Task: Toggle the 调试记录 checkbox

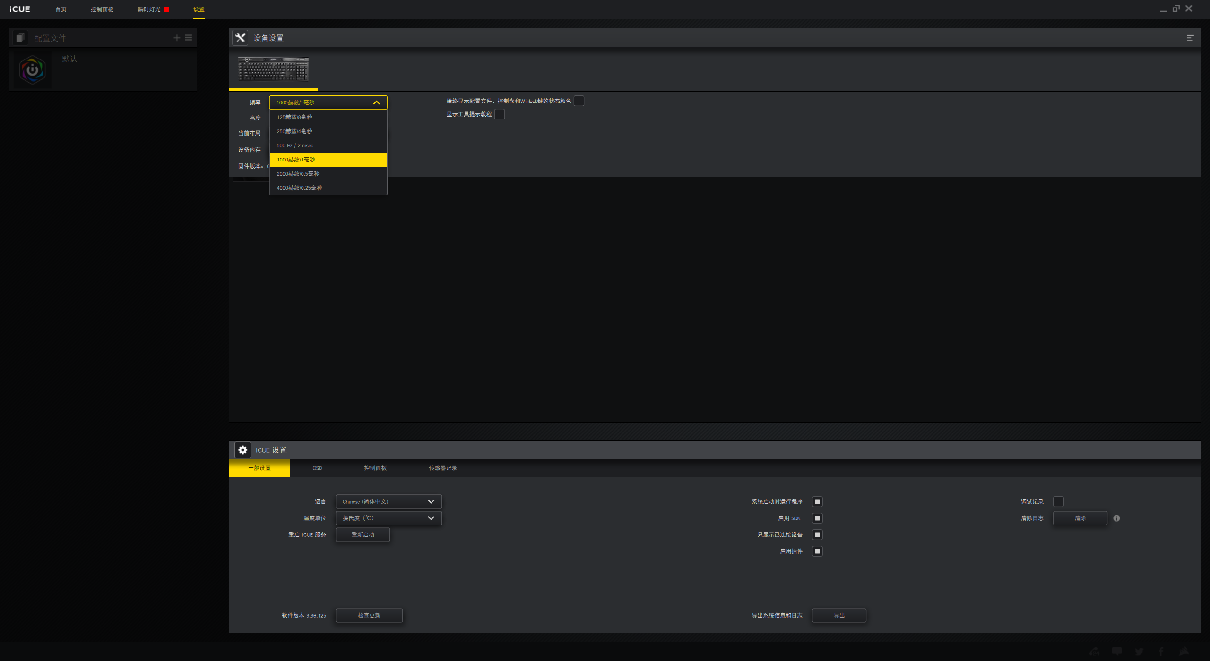Action: 1058,501
